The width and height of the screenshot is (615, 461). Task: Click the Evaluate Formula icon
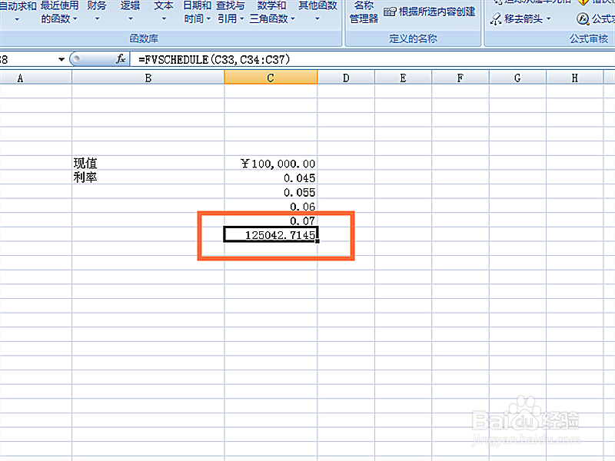pos(583,18)
